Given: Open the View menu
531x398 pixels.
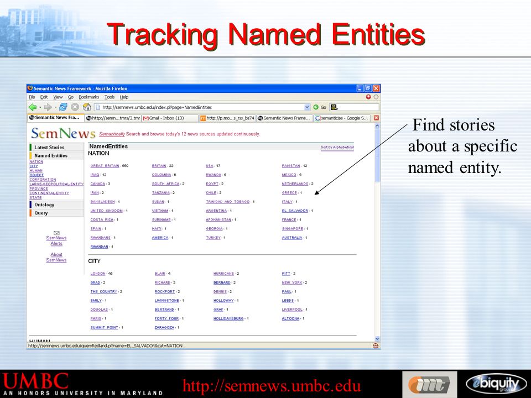Looking at the screenshot, I should pos(58,97).
